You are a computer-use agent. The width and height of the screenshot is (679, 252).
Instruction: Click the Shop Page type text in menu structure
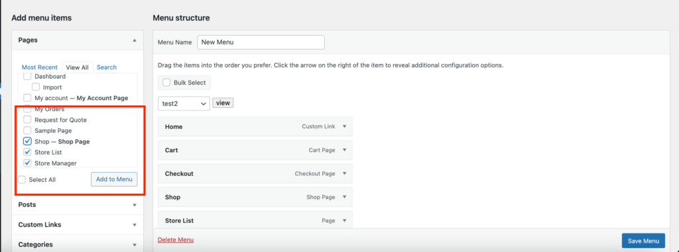click(321, 197)
